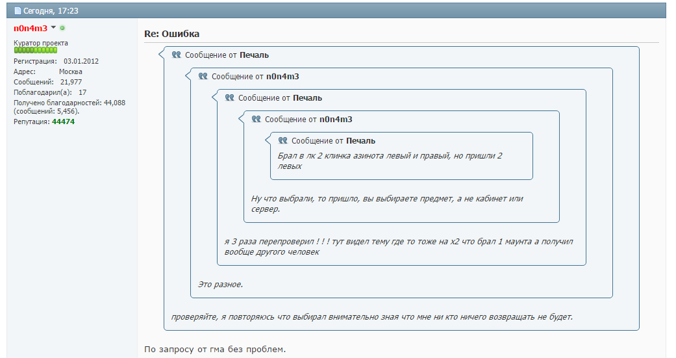Click the post title Re: Ошибка
This screenshot has width=676, height=358.
(x=171, y=34)
